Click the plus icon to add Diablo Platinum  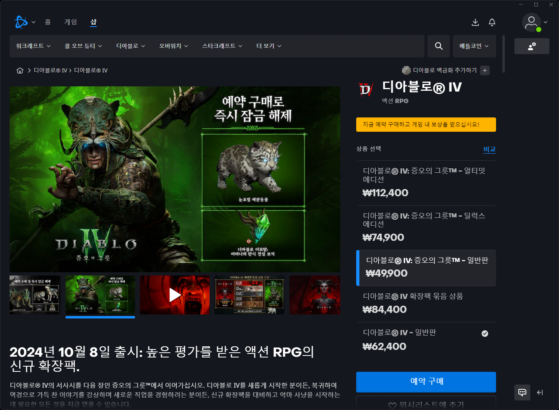[x=485, y=70]
